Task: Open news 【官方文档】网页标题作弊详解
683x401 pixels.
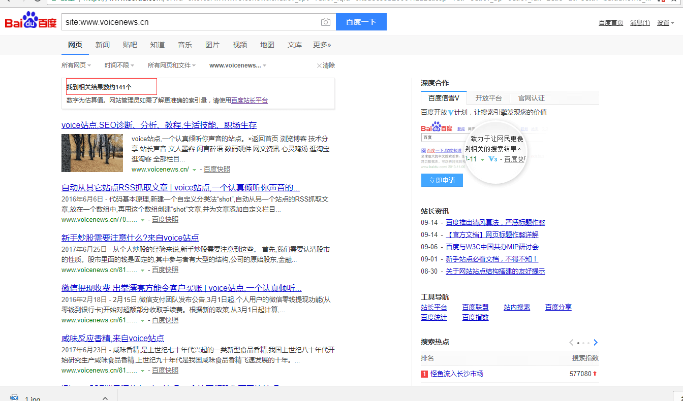Action: 492,235
